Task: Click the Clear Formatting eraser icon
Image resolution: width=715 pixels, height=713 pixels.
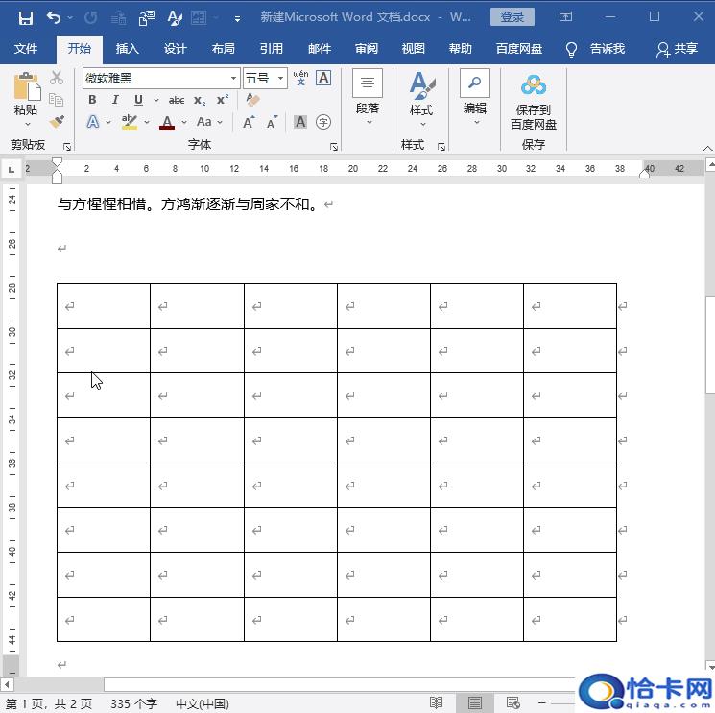Action: 253,100
